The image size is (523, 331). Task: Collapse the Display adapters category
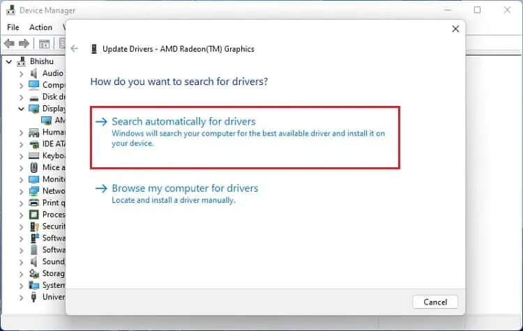click(21, 109)
